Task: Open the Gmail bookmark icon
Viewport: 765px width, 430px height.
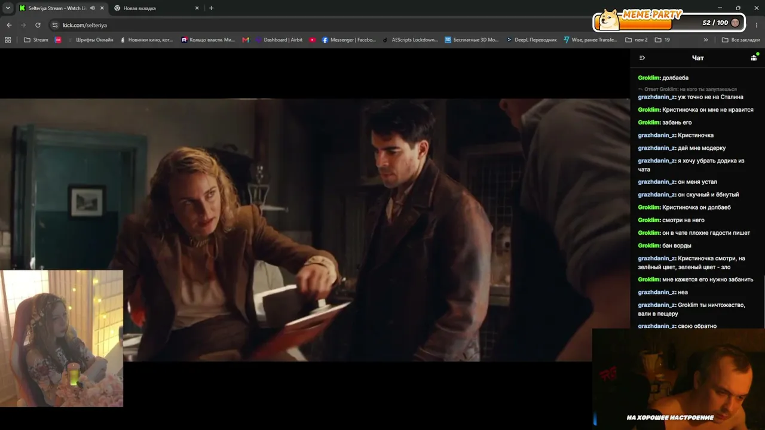Action: coord(246,40)
